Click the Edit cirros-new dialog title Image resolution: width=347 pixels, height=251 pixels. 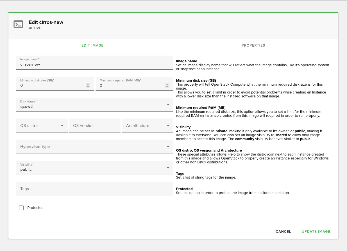pos(46,22)
